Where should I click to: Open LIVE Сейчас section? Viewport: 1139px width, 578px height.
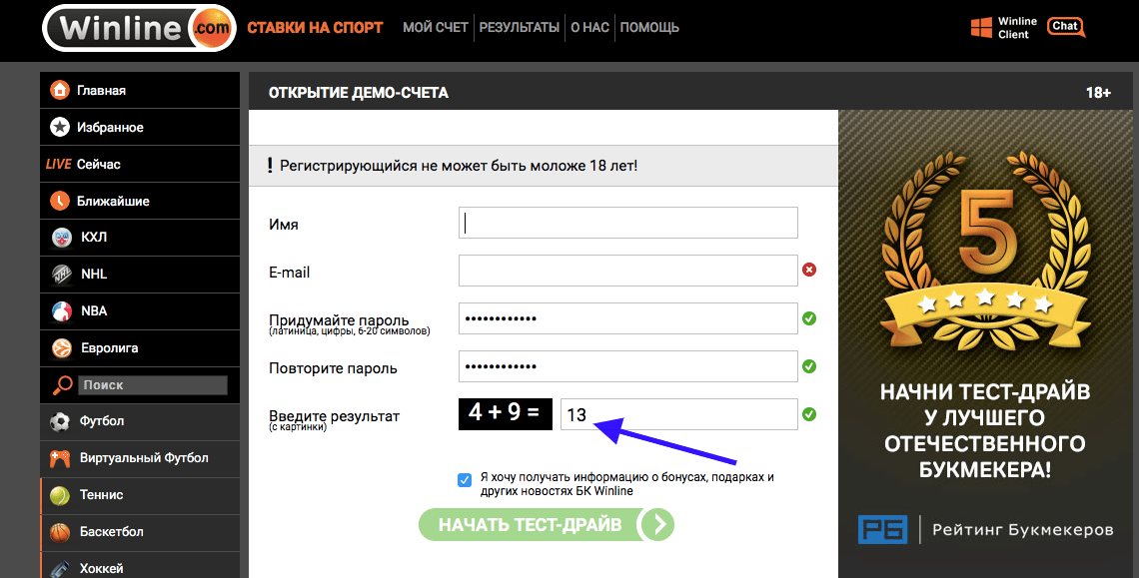point(140,164)
